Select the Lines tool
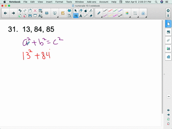Screen dimensions: 172x129 click(x=86, y=16)
